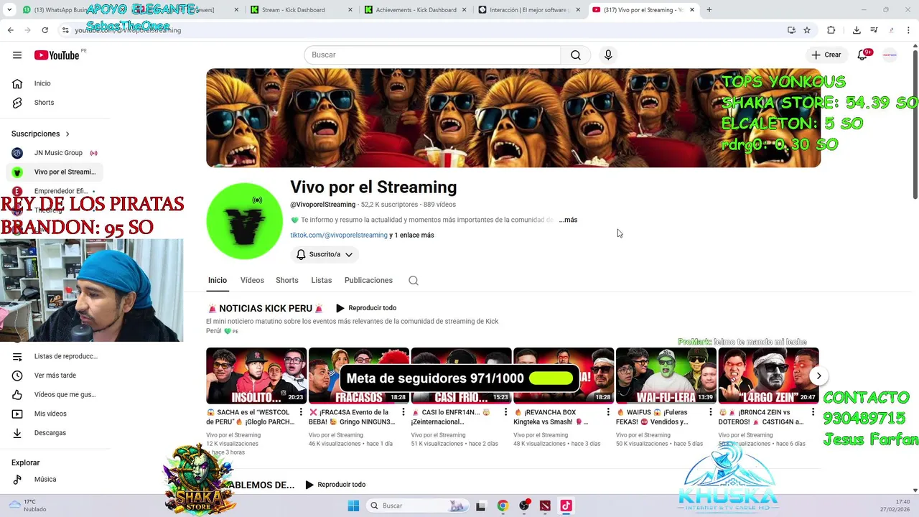919x517 pixels.
Task: Open options menu for the FRAC4SA video
Action: pos(403,413)
